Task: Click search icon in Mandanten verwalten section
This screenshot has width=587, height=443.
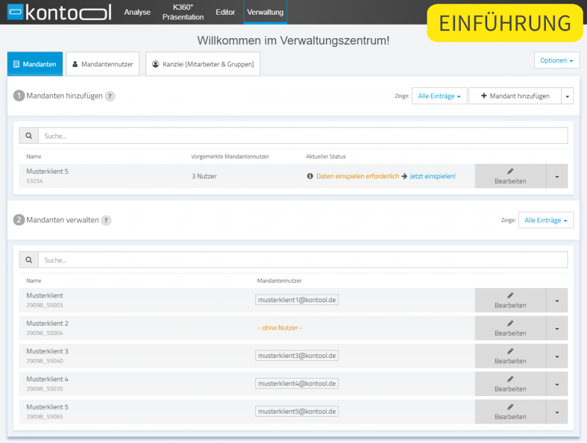Action: pos(29,260)
